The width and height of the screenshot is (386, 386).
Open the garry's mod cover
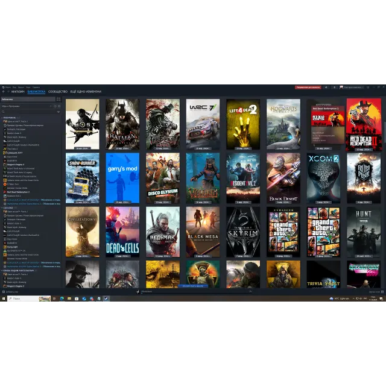[x=122, y=178]
